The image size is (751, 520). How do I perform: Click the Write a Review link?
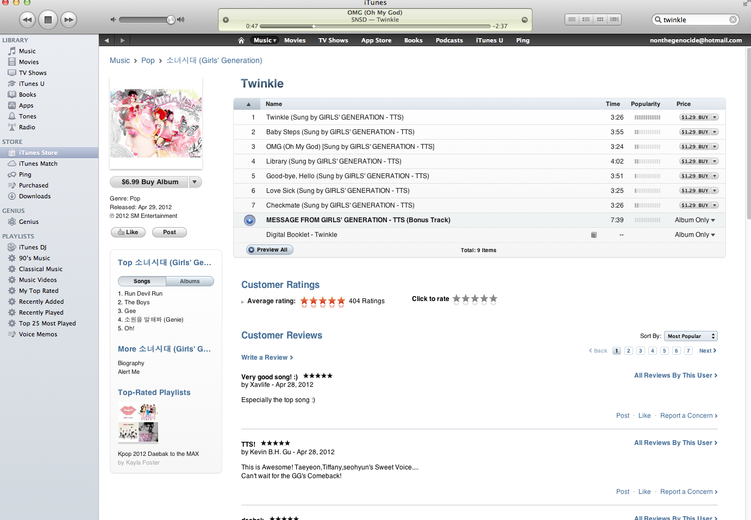pos(267,358)
